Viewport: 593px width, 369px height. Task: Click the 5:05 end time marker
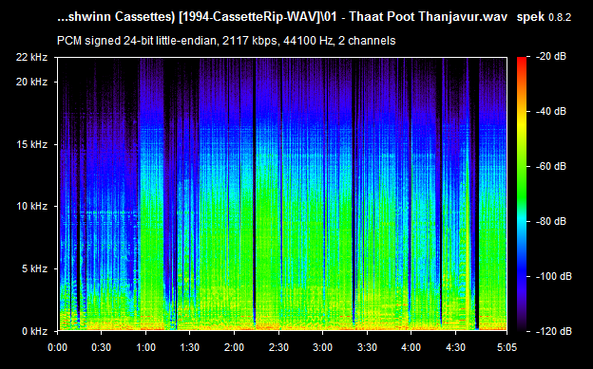[507, 347]
